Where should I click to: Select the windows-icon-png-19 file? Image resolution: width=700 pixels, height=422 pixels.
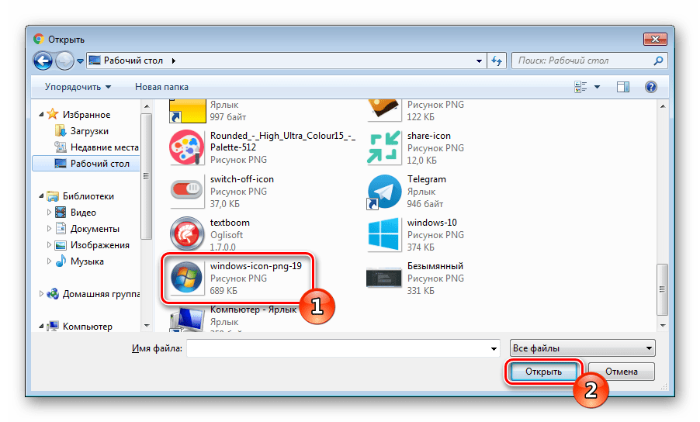click(237, 278)
